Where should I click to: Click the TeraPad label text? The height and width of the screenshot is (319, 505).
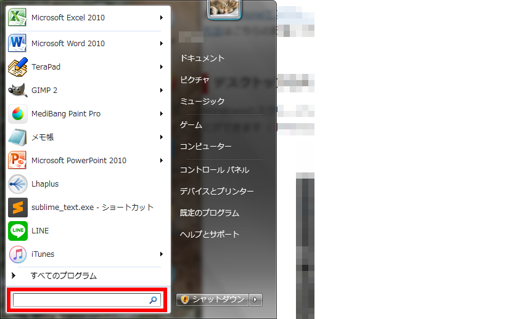pyautogui.click(x=46, y=67)
